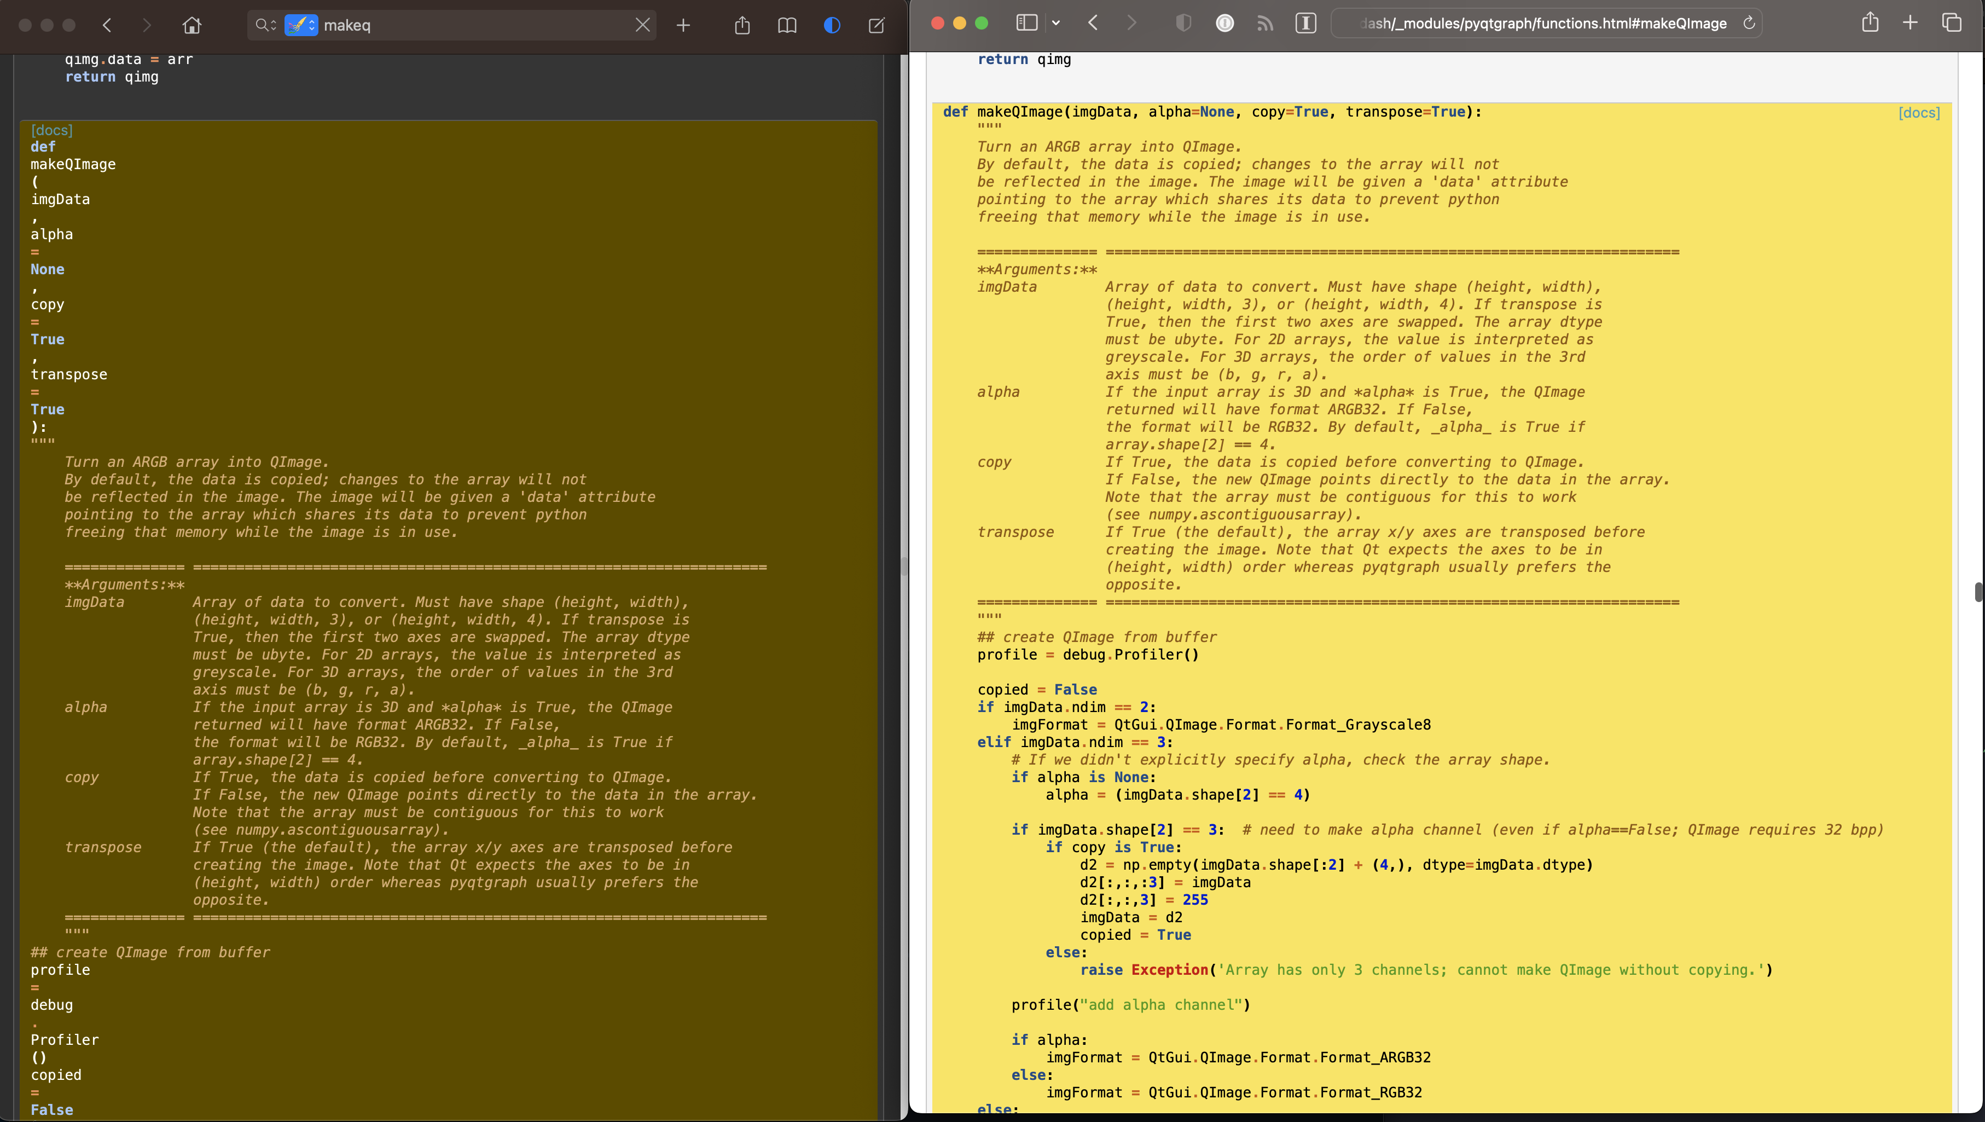Open the sidebar chevron dropdown
The height and width of the screenshot is (1122, 1985).
click(1057, 23)
